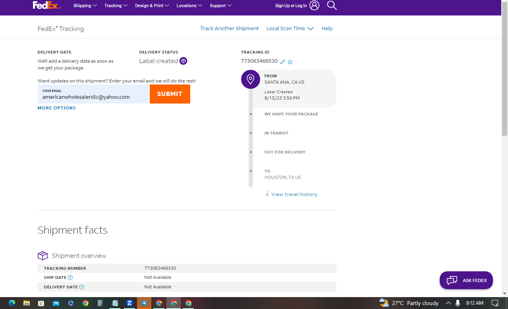Click the taskbar clock showing 8:12 AM

(475, 303)
